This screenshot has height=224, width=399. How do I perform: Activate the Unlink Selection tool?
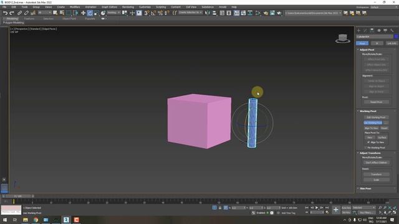pos(26,13)
